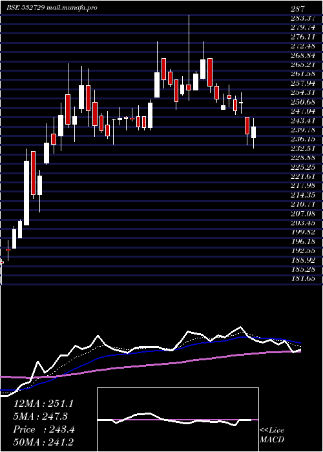Click the 287 top price label
The image size is (323, 452).
(x=298, y=8)
